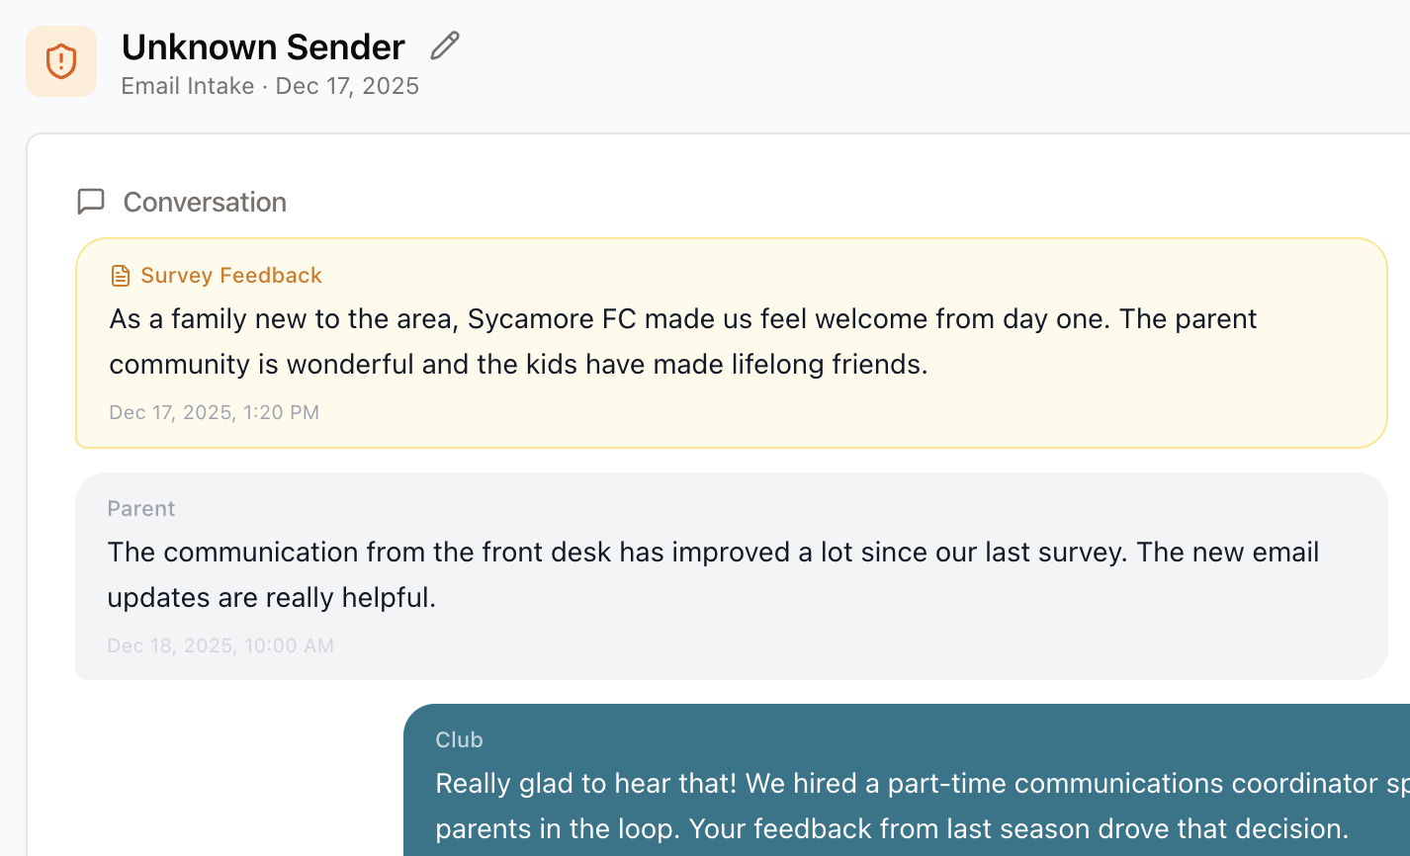Click the Unknown Sender title
This screenshot has width=1410, height=856.
(x=263, y=46)
